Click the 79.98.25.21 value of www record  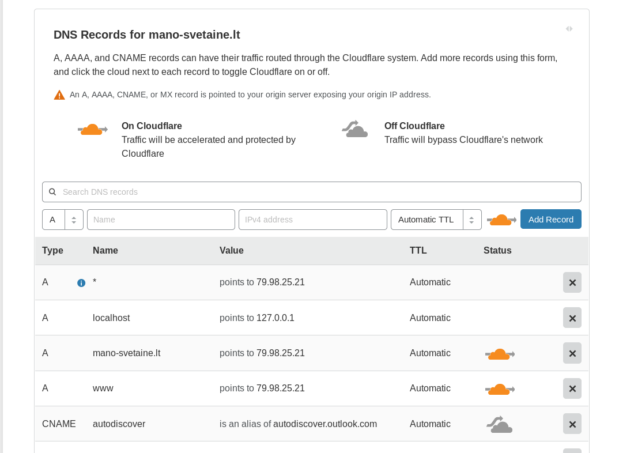point(280,388)
